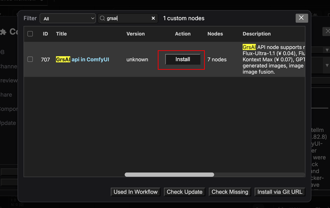Close the custom nodes manager dialog
The height and width of the screenshot is (208, 330).
tap(302, 18)
